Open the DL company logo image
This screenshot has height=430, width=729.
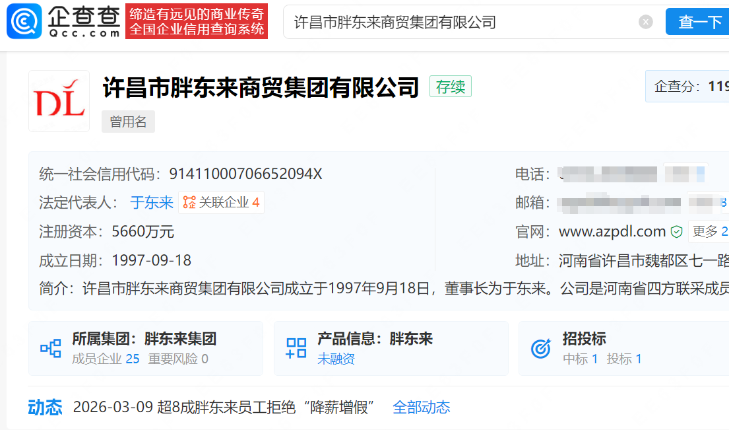[x=59, y=101]
